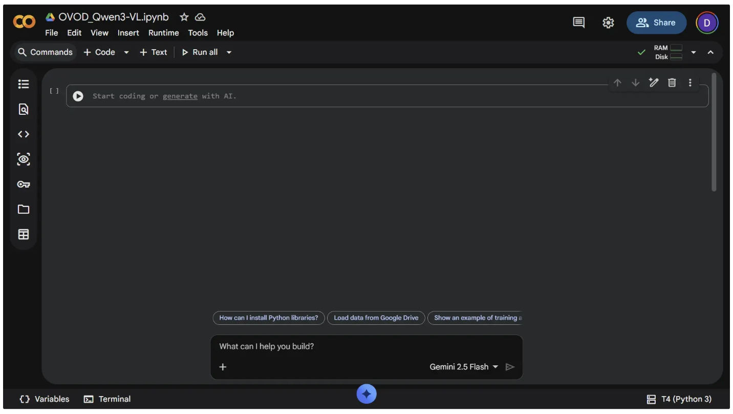Collapse the header with the chevron
Viewport: 733px width, 414px height.
pyautogui.click(x=710, y=52)
